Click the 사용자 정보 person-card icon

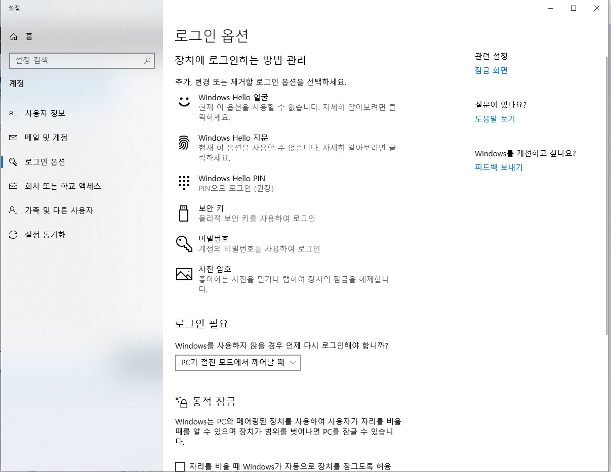(x=14, y=113)
